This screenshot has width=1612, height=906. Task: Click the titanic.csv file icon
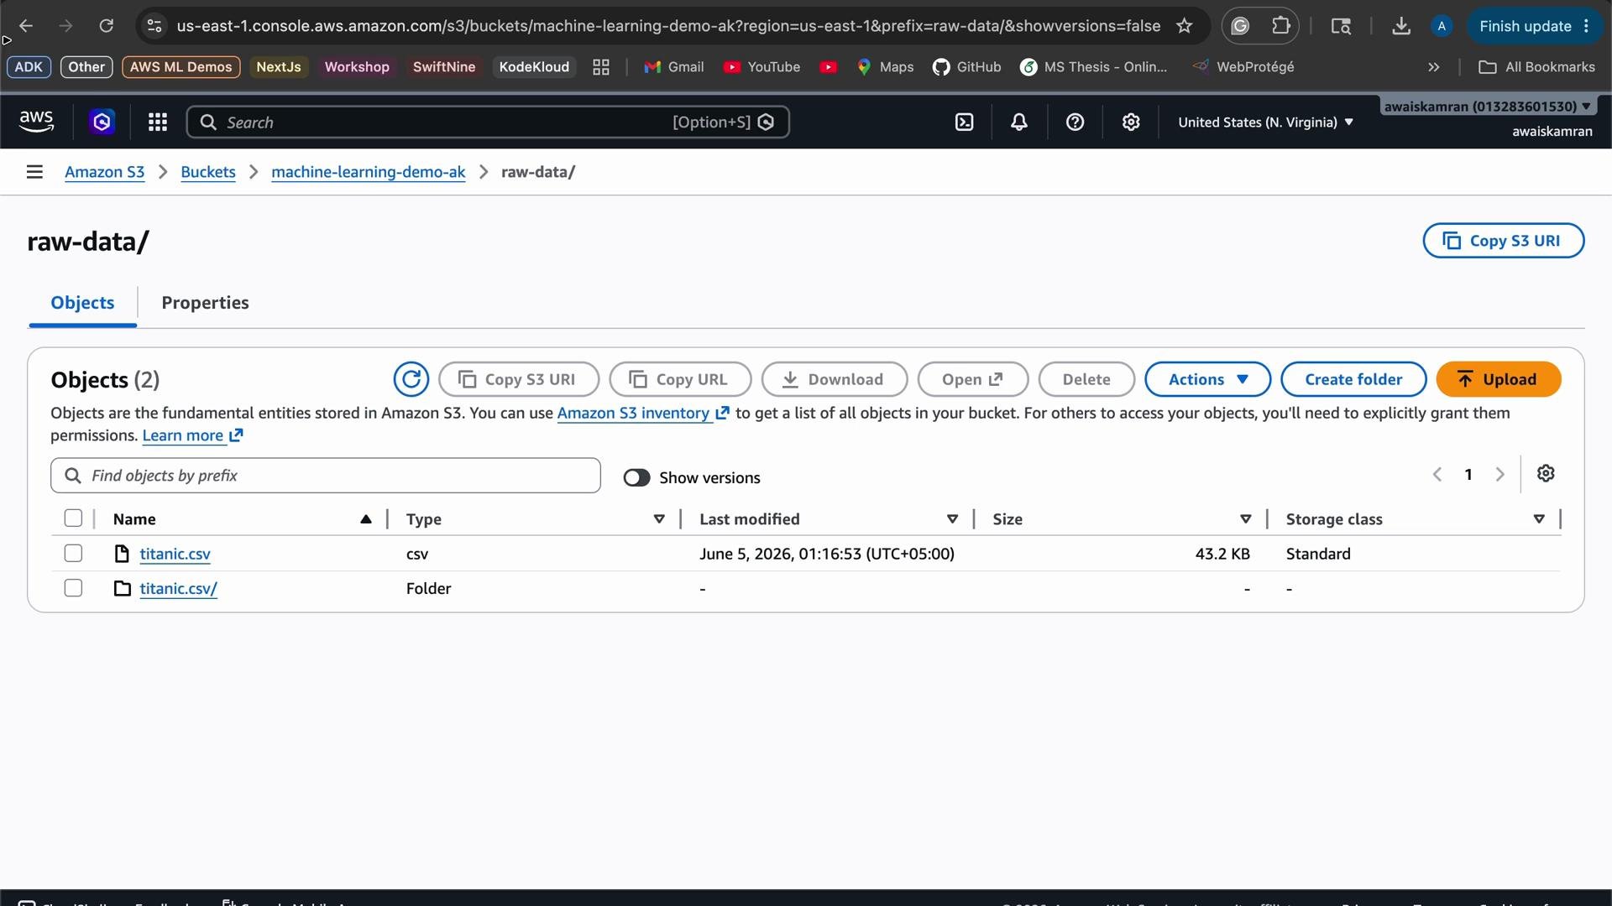[x=122, y=554]
